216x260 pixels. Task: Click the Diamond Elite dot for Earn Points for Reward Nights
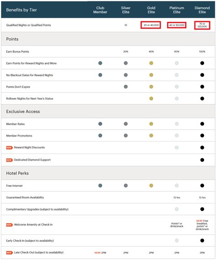202,63
